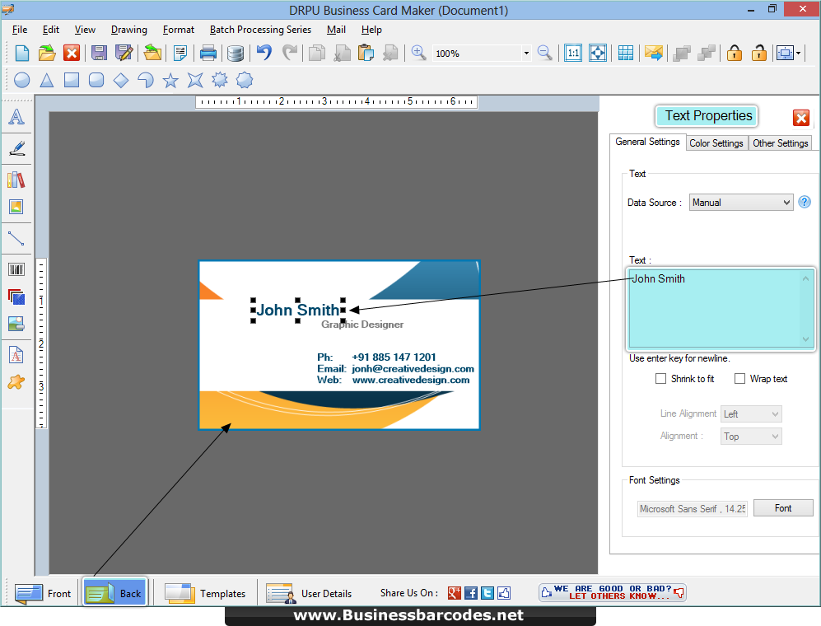The height and width of the screenshot is (626, 821).
Task: Switch to the Color Settings tab
Action: pos(716,143)
